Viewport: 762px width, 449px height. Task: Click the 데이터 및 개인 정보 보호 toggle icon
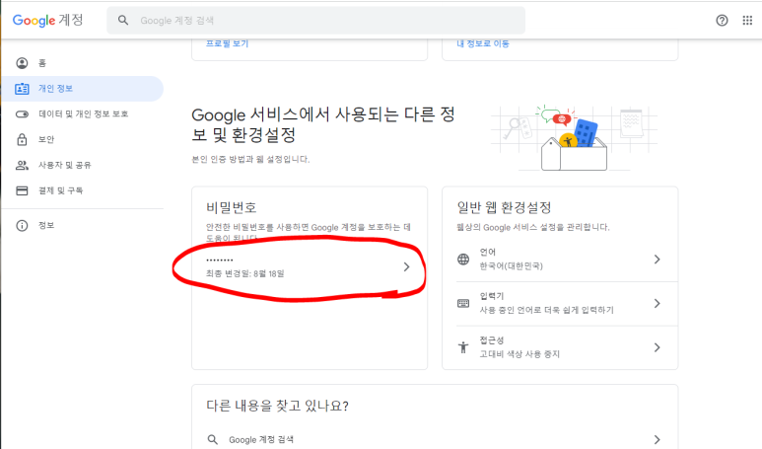point(22,113)
